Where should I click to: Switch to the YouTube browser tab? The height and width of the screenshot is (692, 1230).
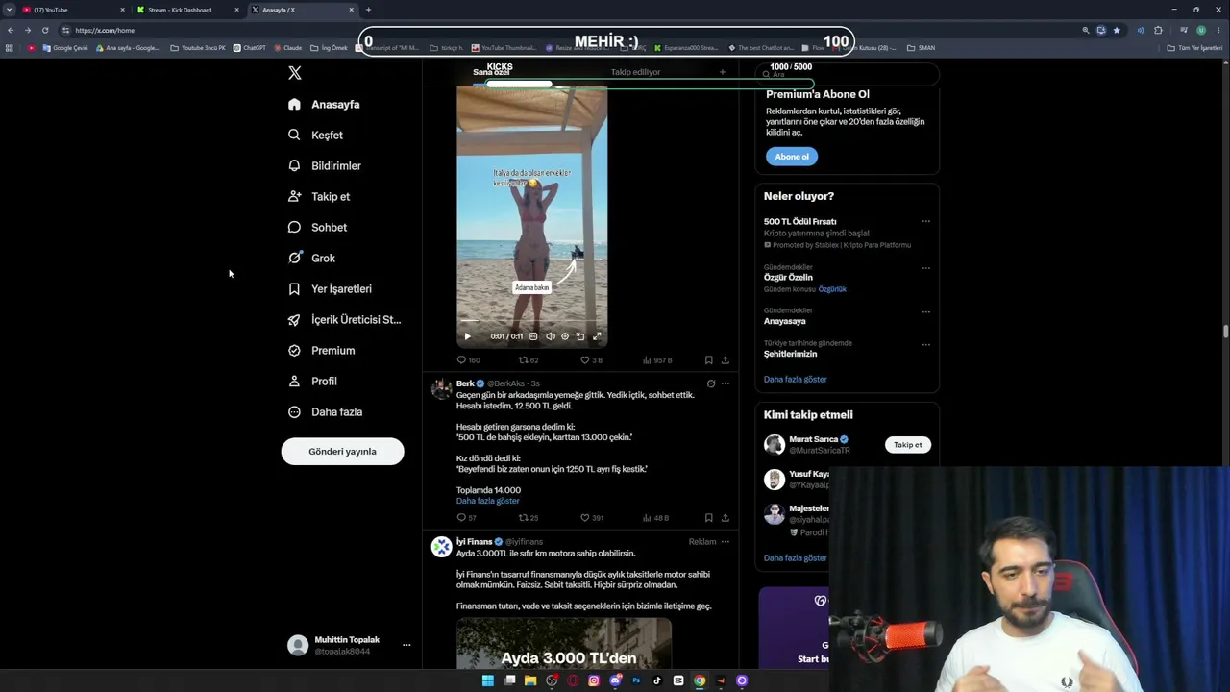(73, 10)
